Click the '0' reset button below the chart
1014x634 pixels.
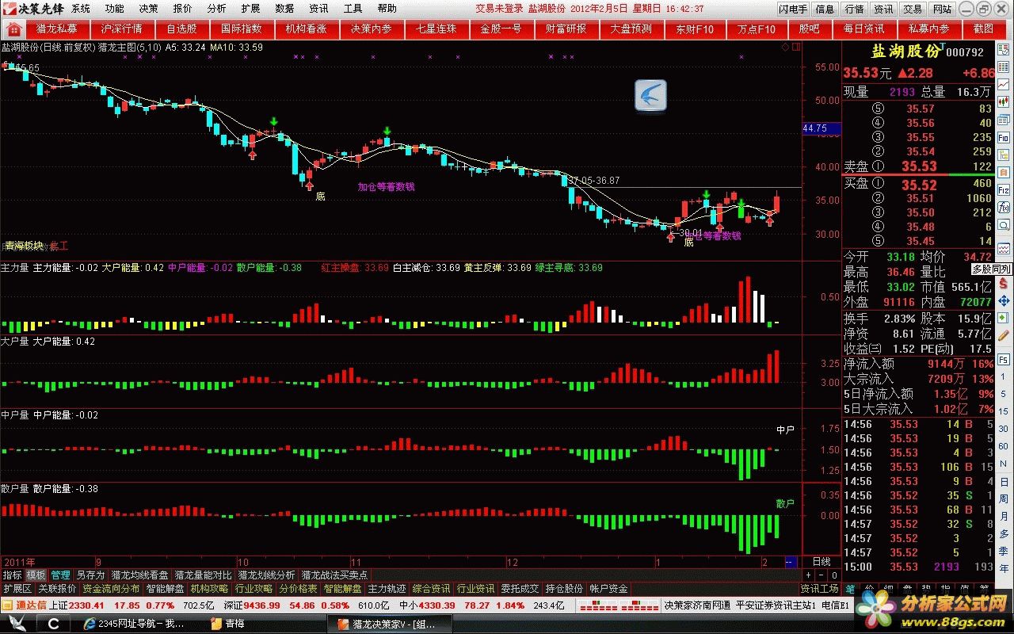click(x=834, y=575)
